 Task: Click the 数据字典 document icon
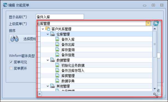click(57, 81)
